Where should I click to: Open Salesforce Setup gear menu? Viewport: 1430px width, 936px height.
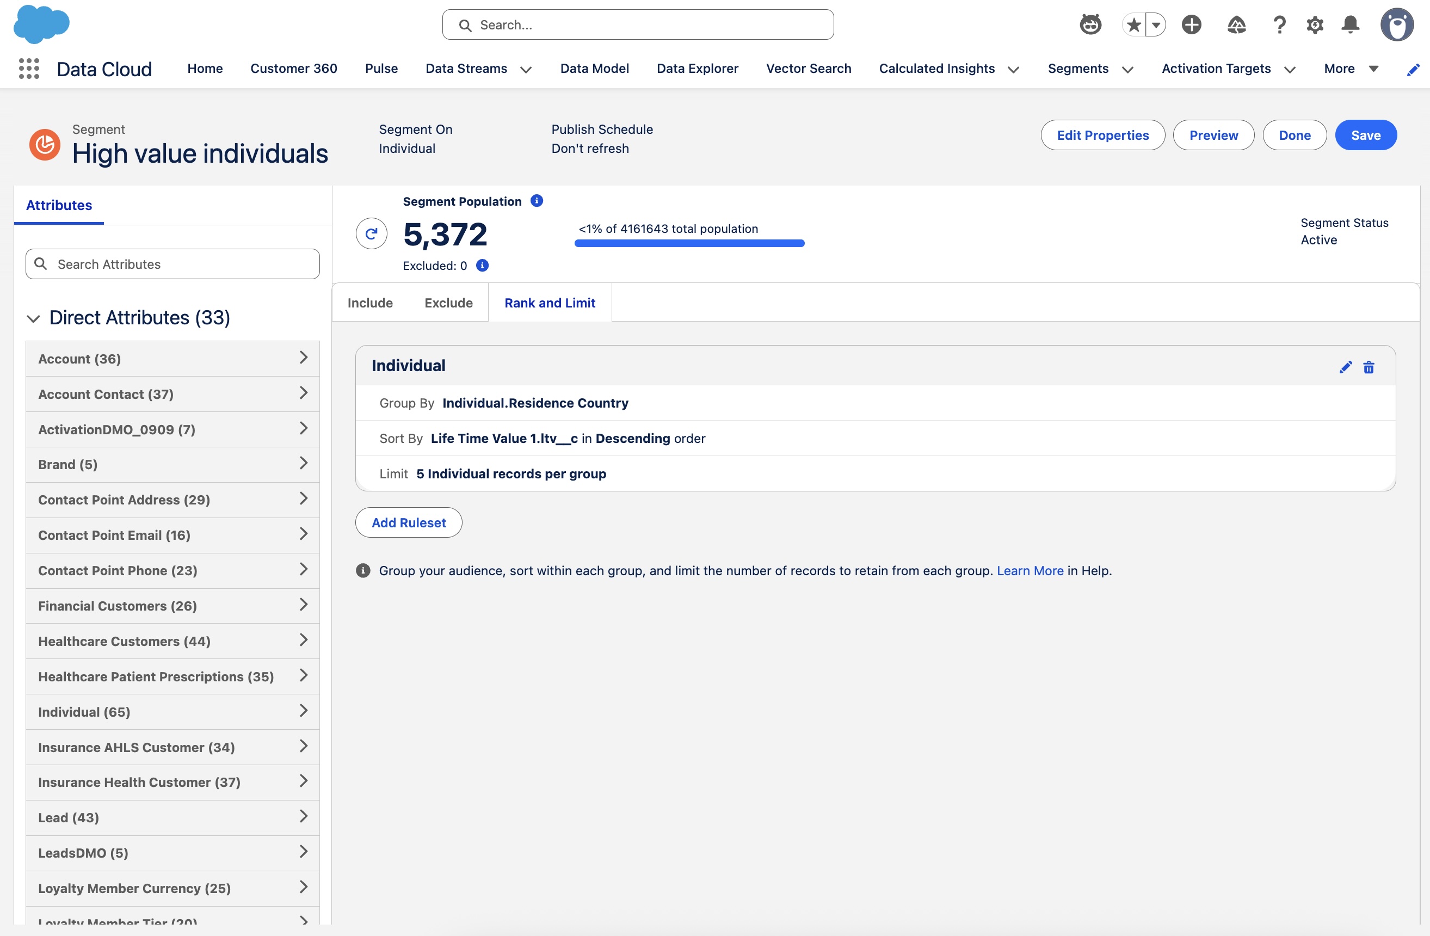pos(1315,24)
